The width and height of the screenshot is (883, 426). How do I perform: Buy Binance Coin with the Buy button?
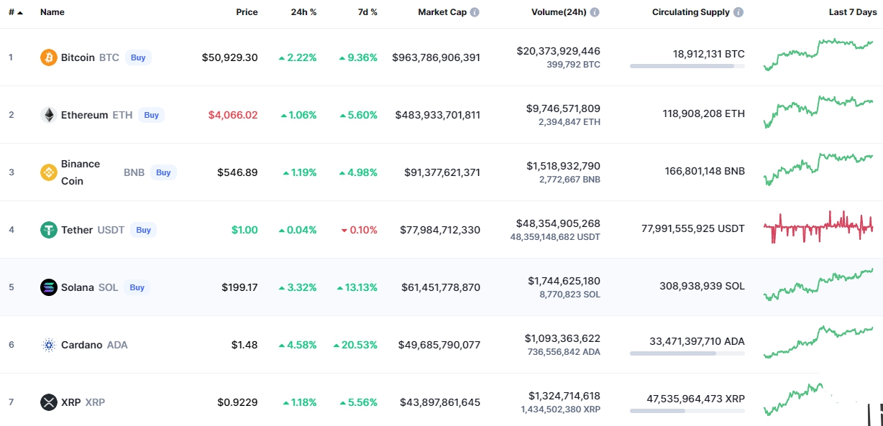point(163,172)
